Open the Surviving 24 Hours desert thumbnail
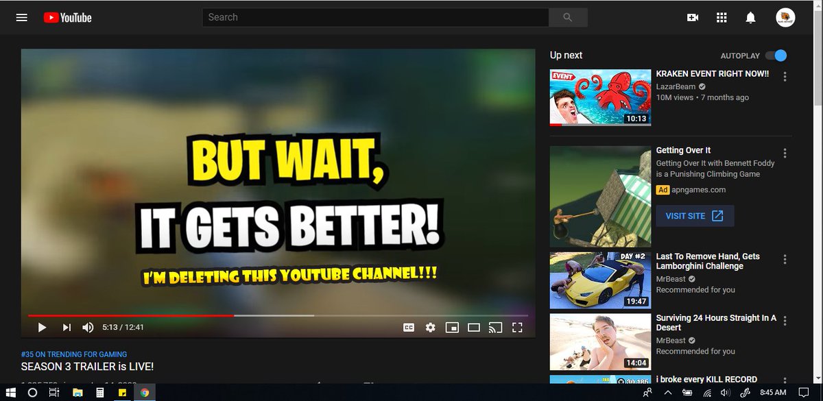823x401 pixels. tap(600, 342)
